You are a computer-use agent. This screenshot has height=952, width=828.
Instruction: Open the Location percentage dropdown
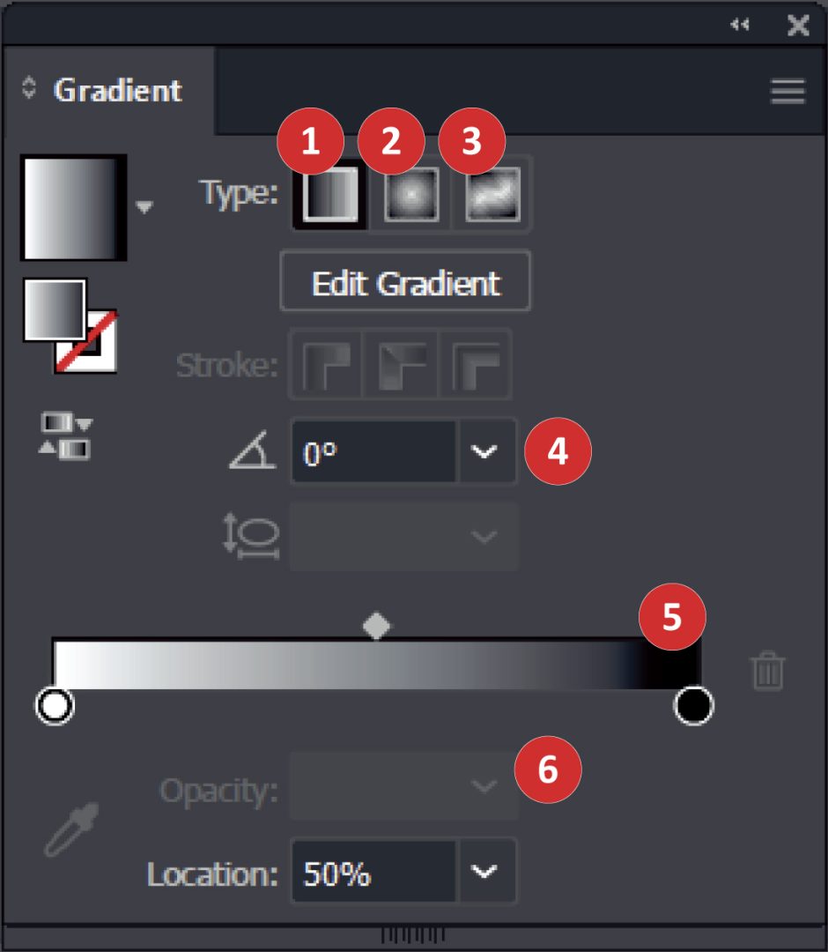pos(483,872)
